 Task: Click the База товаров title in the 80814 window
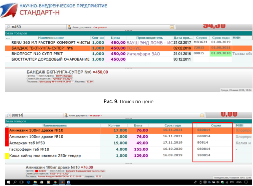pyautogui.click(x=16, y=121)
